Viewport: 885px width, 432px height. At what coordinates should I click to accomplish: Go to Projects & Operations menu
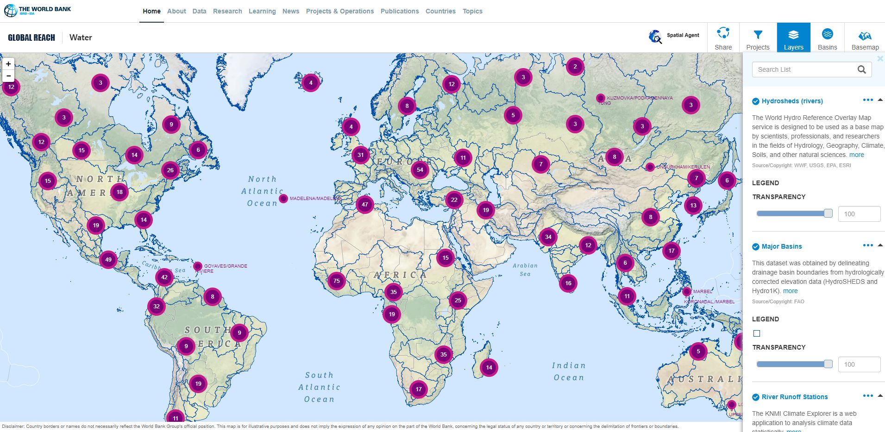tap(339, 11)
